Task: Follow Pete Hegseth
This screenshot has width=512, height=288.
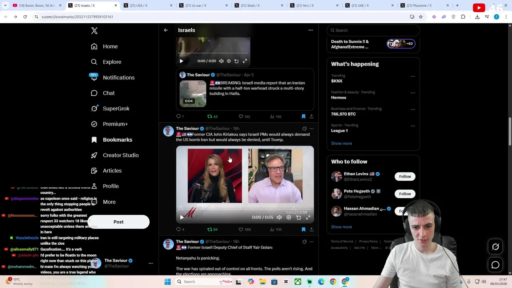Action: coord(405,194)
